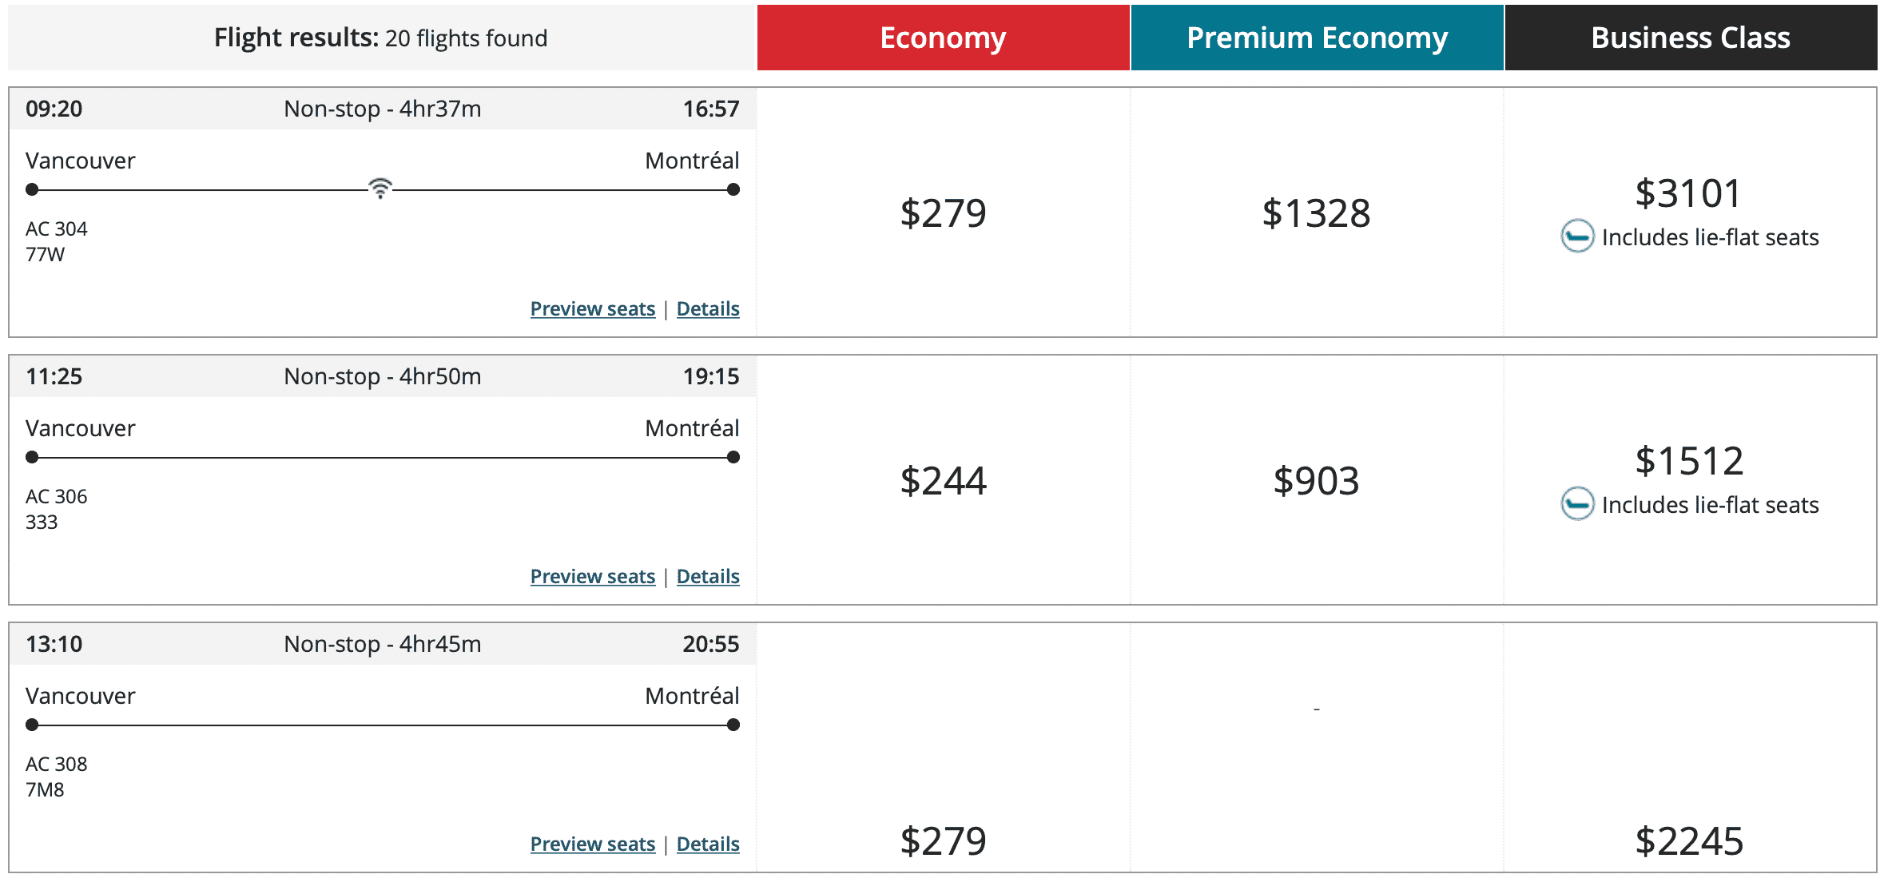
Task: Choose the $279 Economy fare on AC 304
Action: (x=943, y=213)
